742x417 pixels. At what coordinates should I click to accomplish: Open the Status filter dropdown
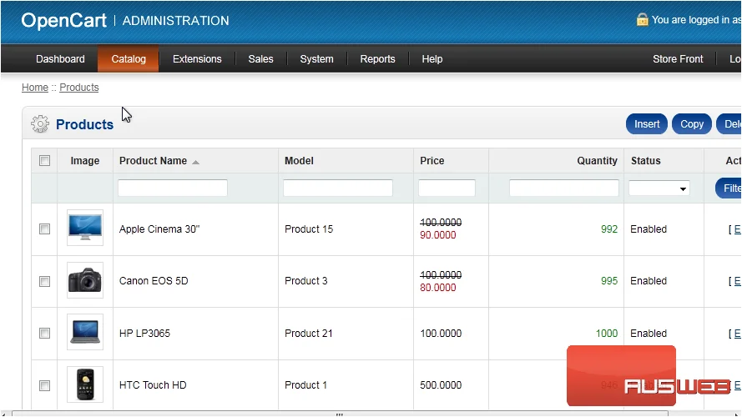click(x=659, y=188)
